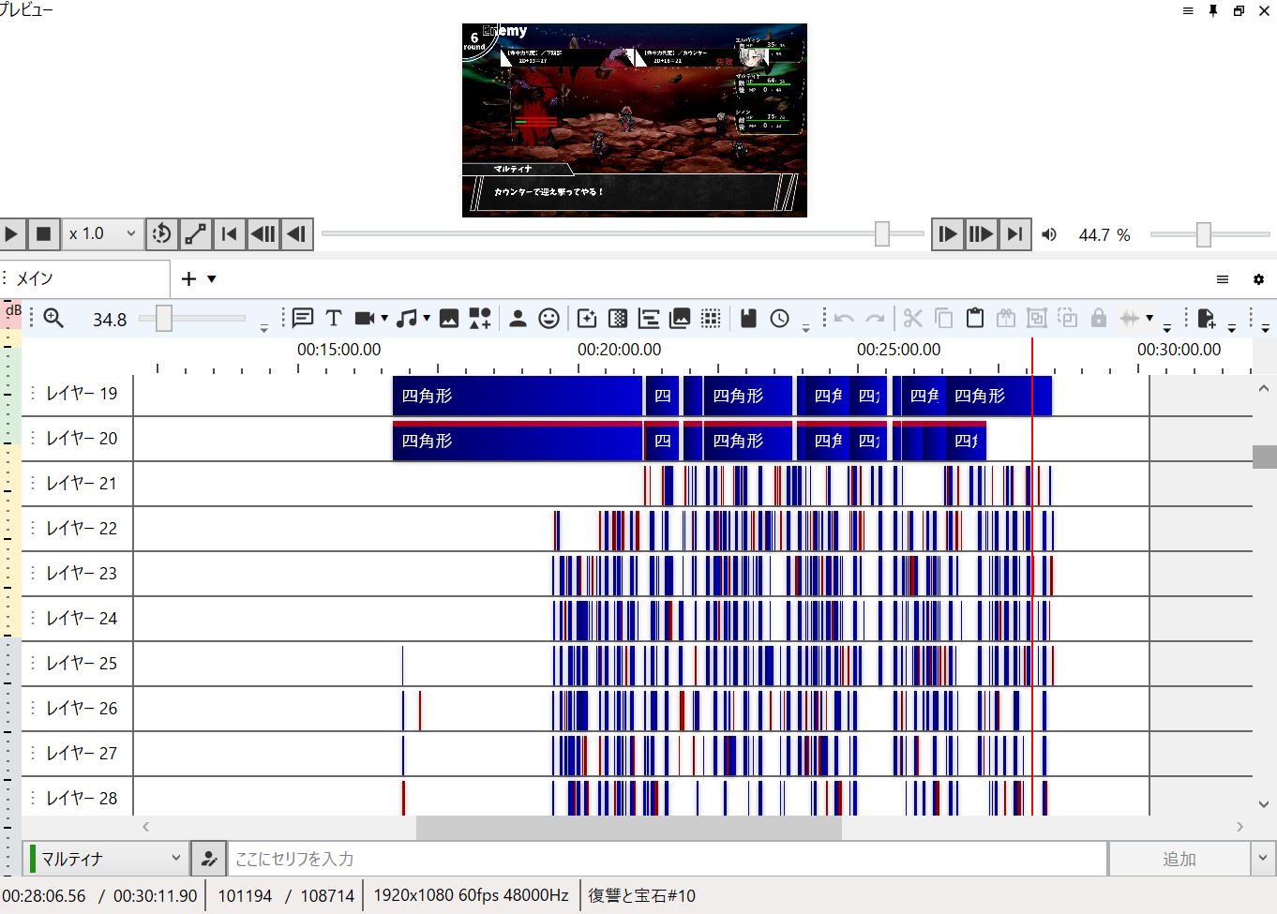The image size is (1277, 914).
Task: Click the volume slider thumb
Action: (1204, 233)
